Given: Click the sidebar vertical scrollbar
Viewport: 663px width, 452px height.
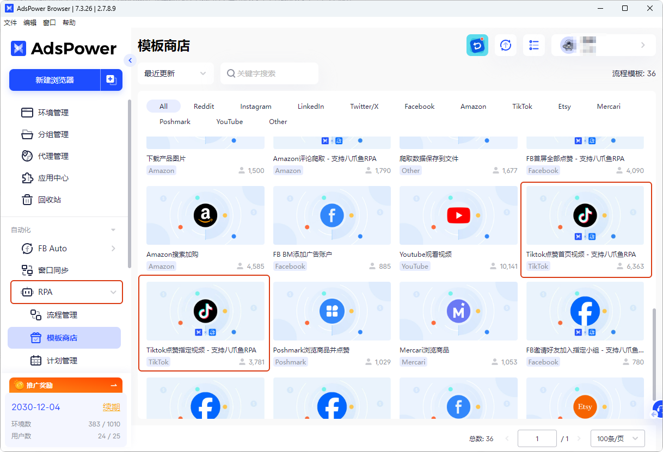Looking at the screenshot, I should (129, 183).
